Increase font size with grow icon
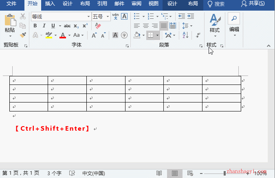Image resolution: width=275 pixels, height=178 pixels. click(x=94, y=35)
